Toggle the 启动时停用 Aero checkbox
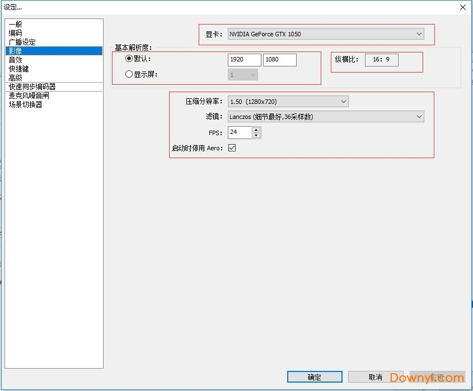 click(232, 148)
